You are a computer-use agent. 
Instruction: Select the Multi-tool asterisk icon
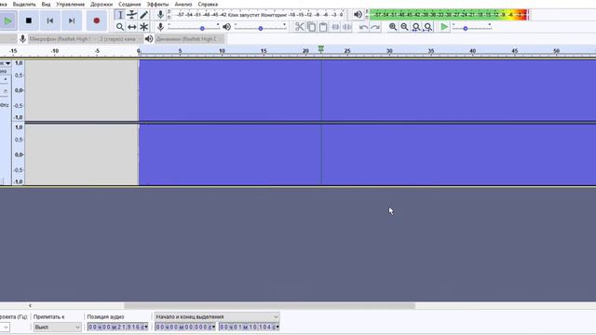click(x=143, y=27)
